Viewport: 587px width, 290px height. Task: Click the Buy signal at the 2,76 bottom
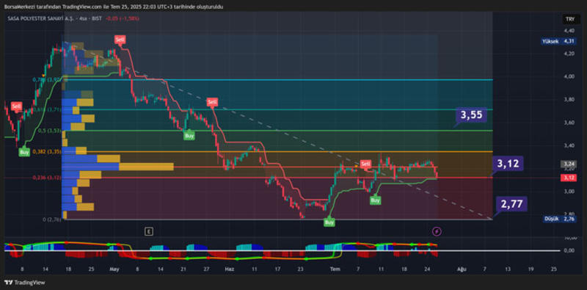329,222
